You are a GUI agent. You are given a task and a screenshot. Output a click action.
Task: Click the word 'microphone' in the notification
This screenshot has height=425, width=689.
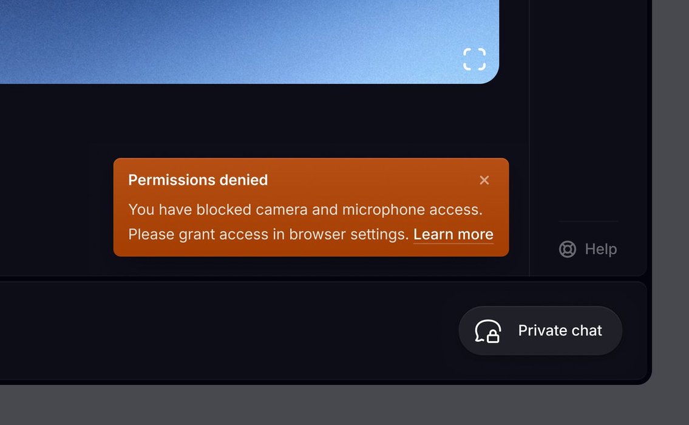pos(384,209)
